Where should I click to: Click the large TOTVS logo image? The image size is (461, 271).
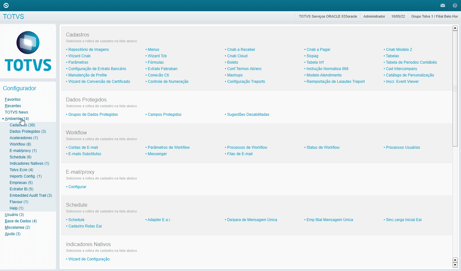[28, 51]
